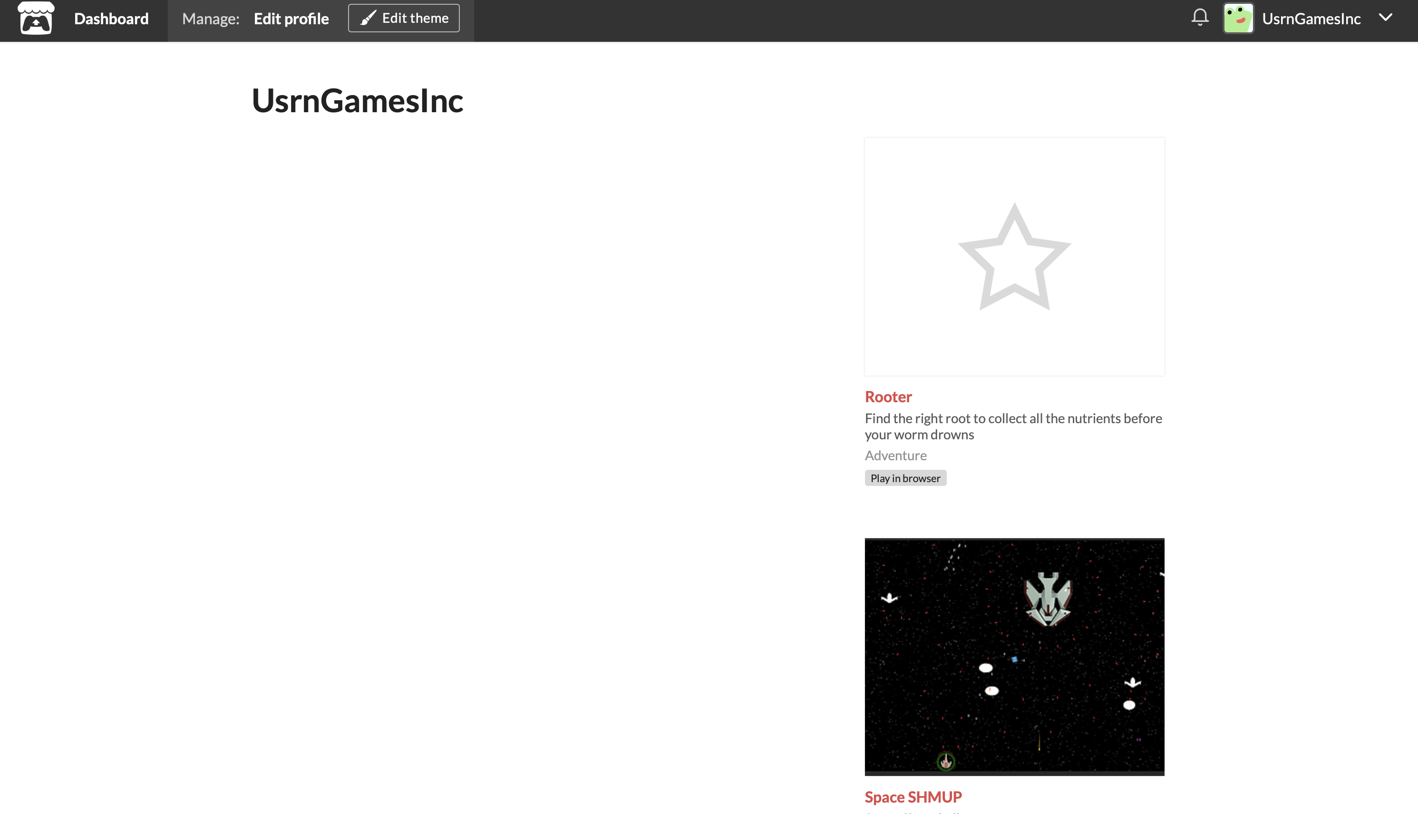
Task: Click the Play in browser tag
Action: (905, 478)
